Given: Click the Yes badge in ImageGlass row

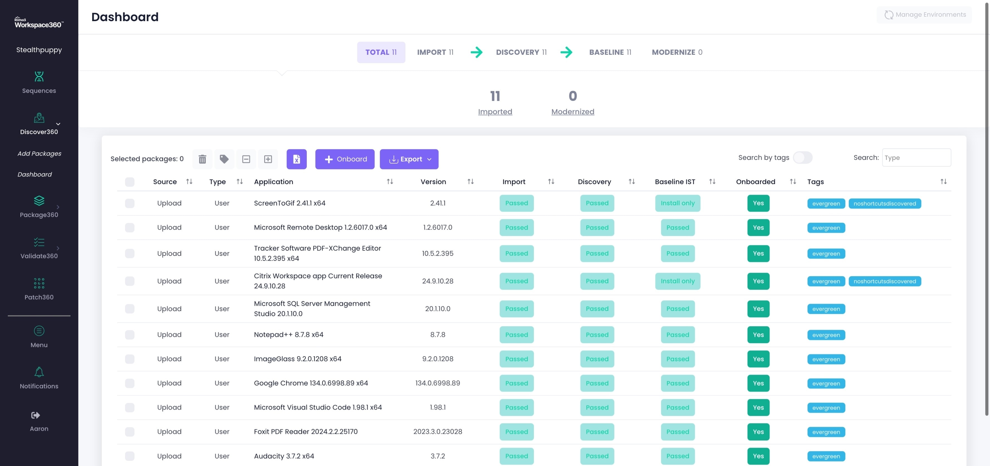Looking at the screenshot, I should tap(758, 358).
